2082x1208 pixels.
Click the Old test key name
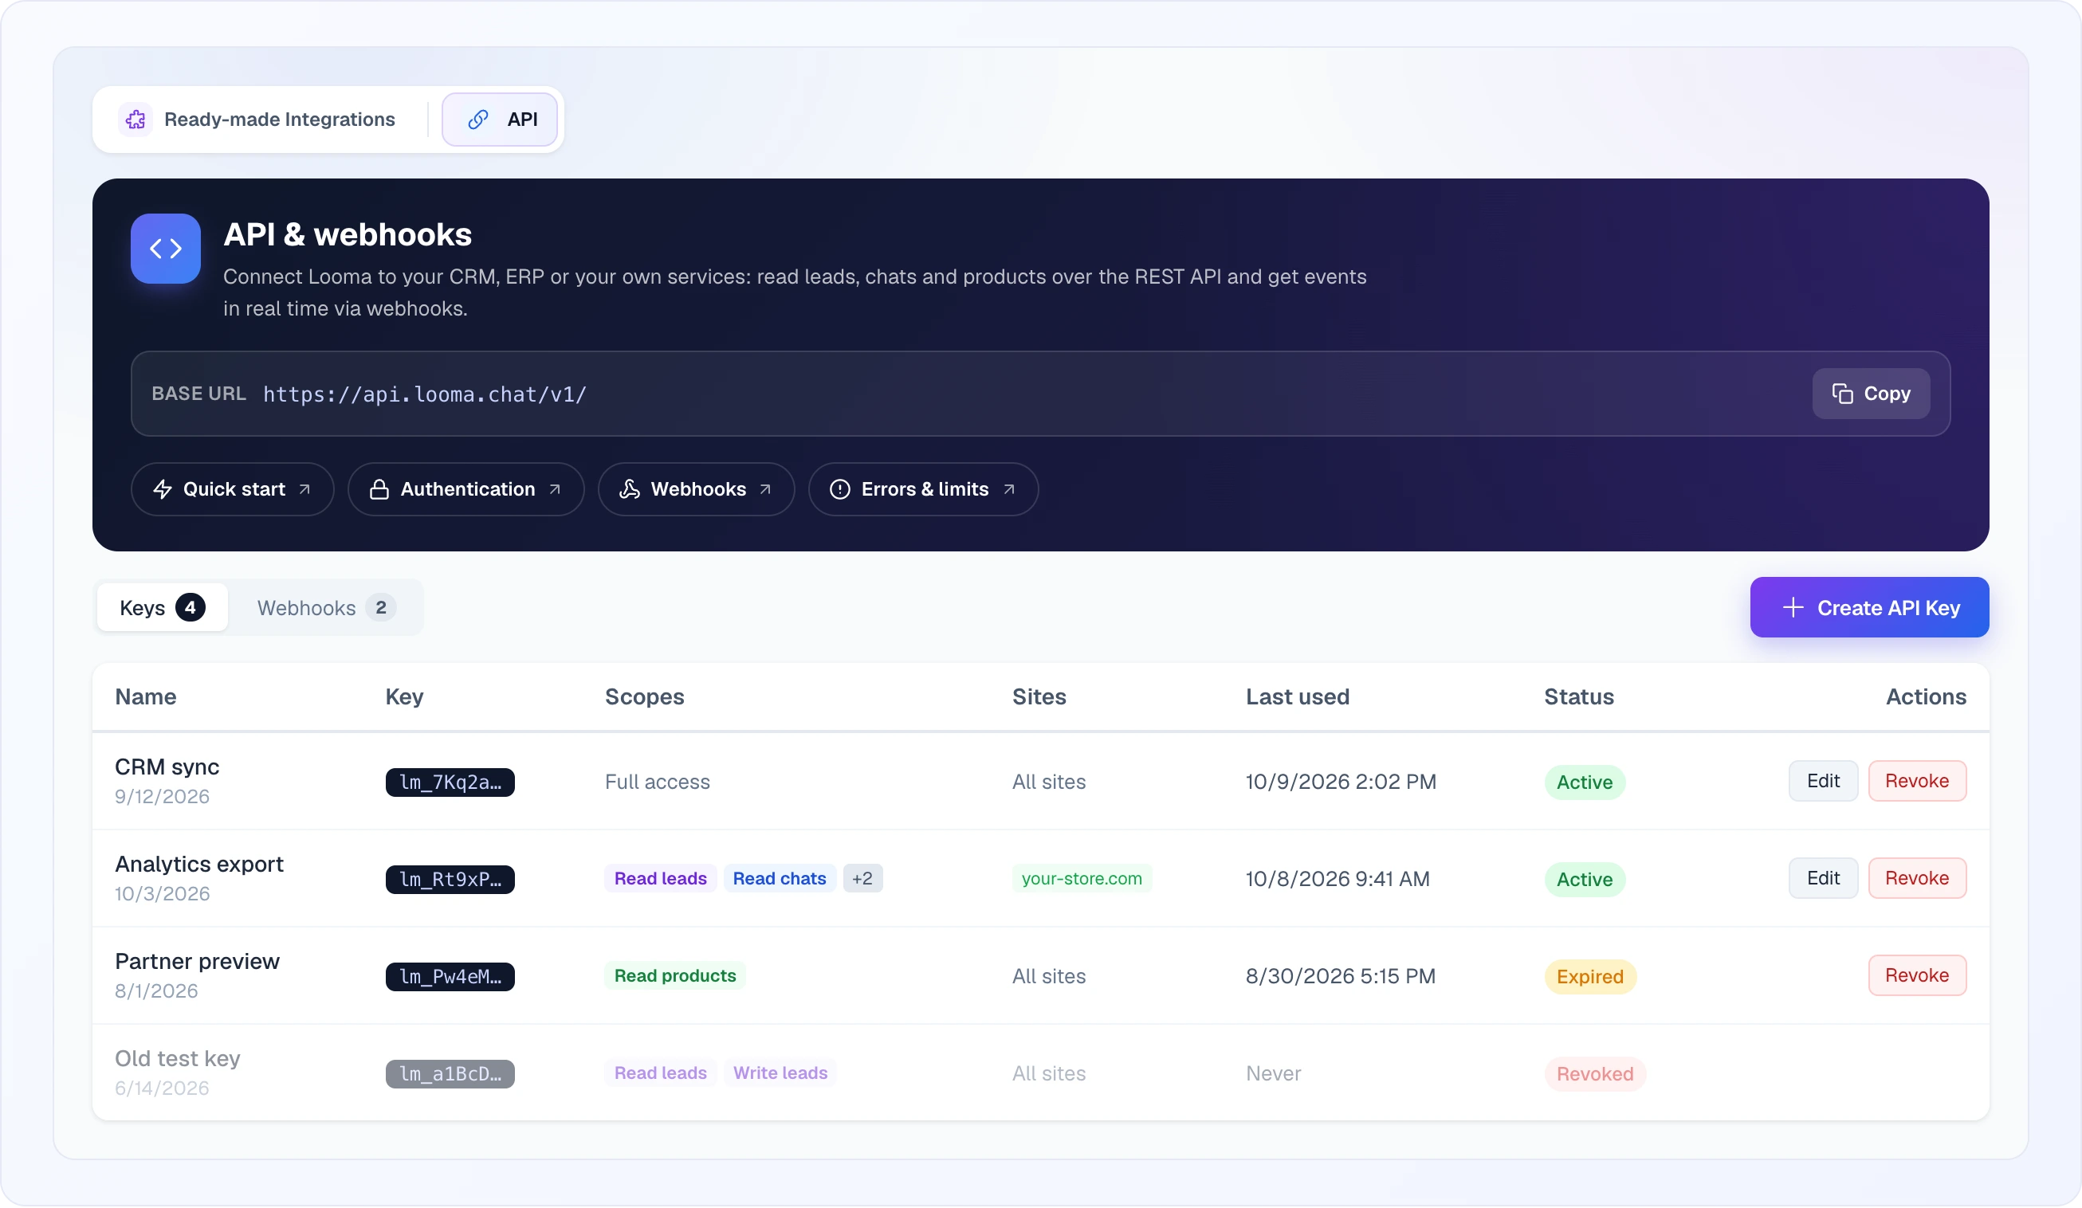point(178,1059)
